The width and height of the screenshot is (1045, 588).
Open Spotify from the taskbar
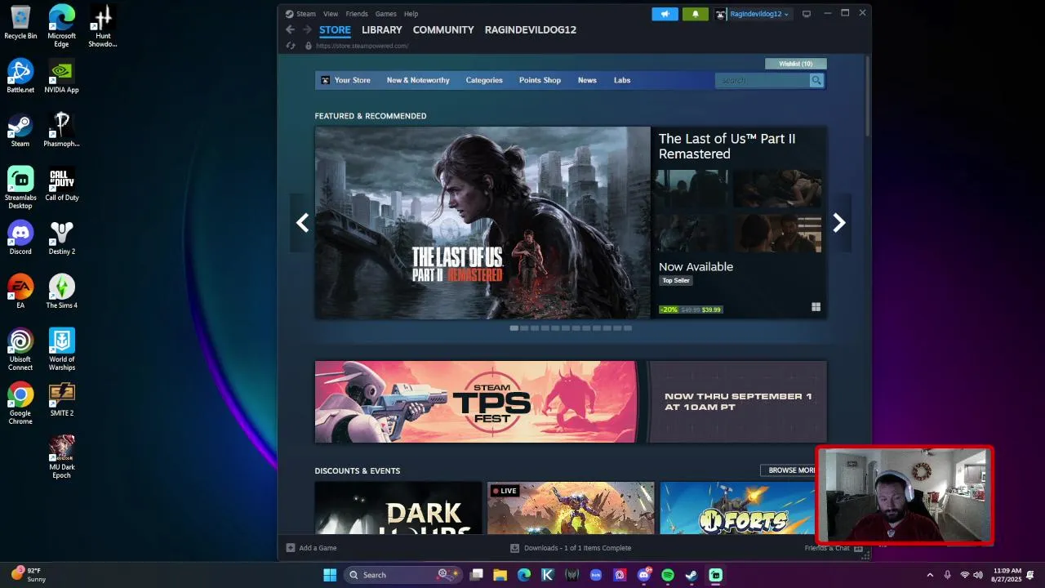point(668,575)
